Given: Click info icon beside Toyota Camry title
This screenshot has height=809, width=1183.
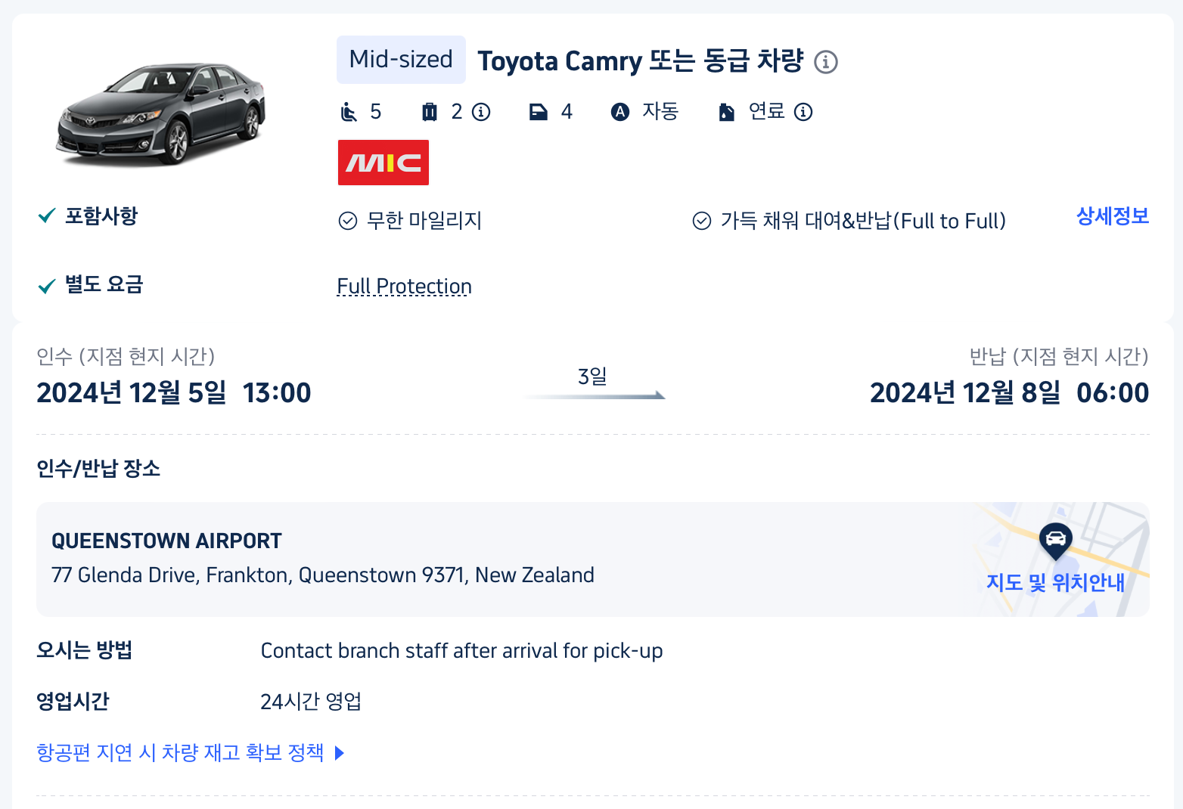Looking at the screenshot, I should click(825, 62).
